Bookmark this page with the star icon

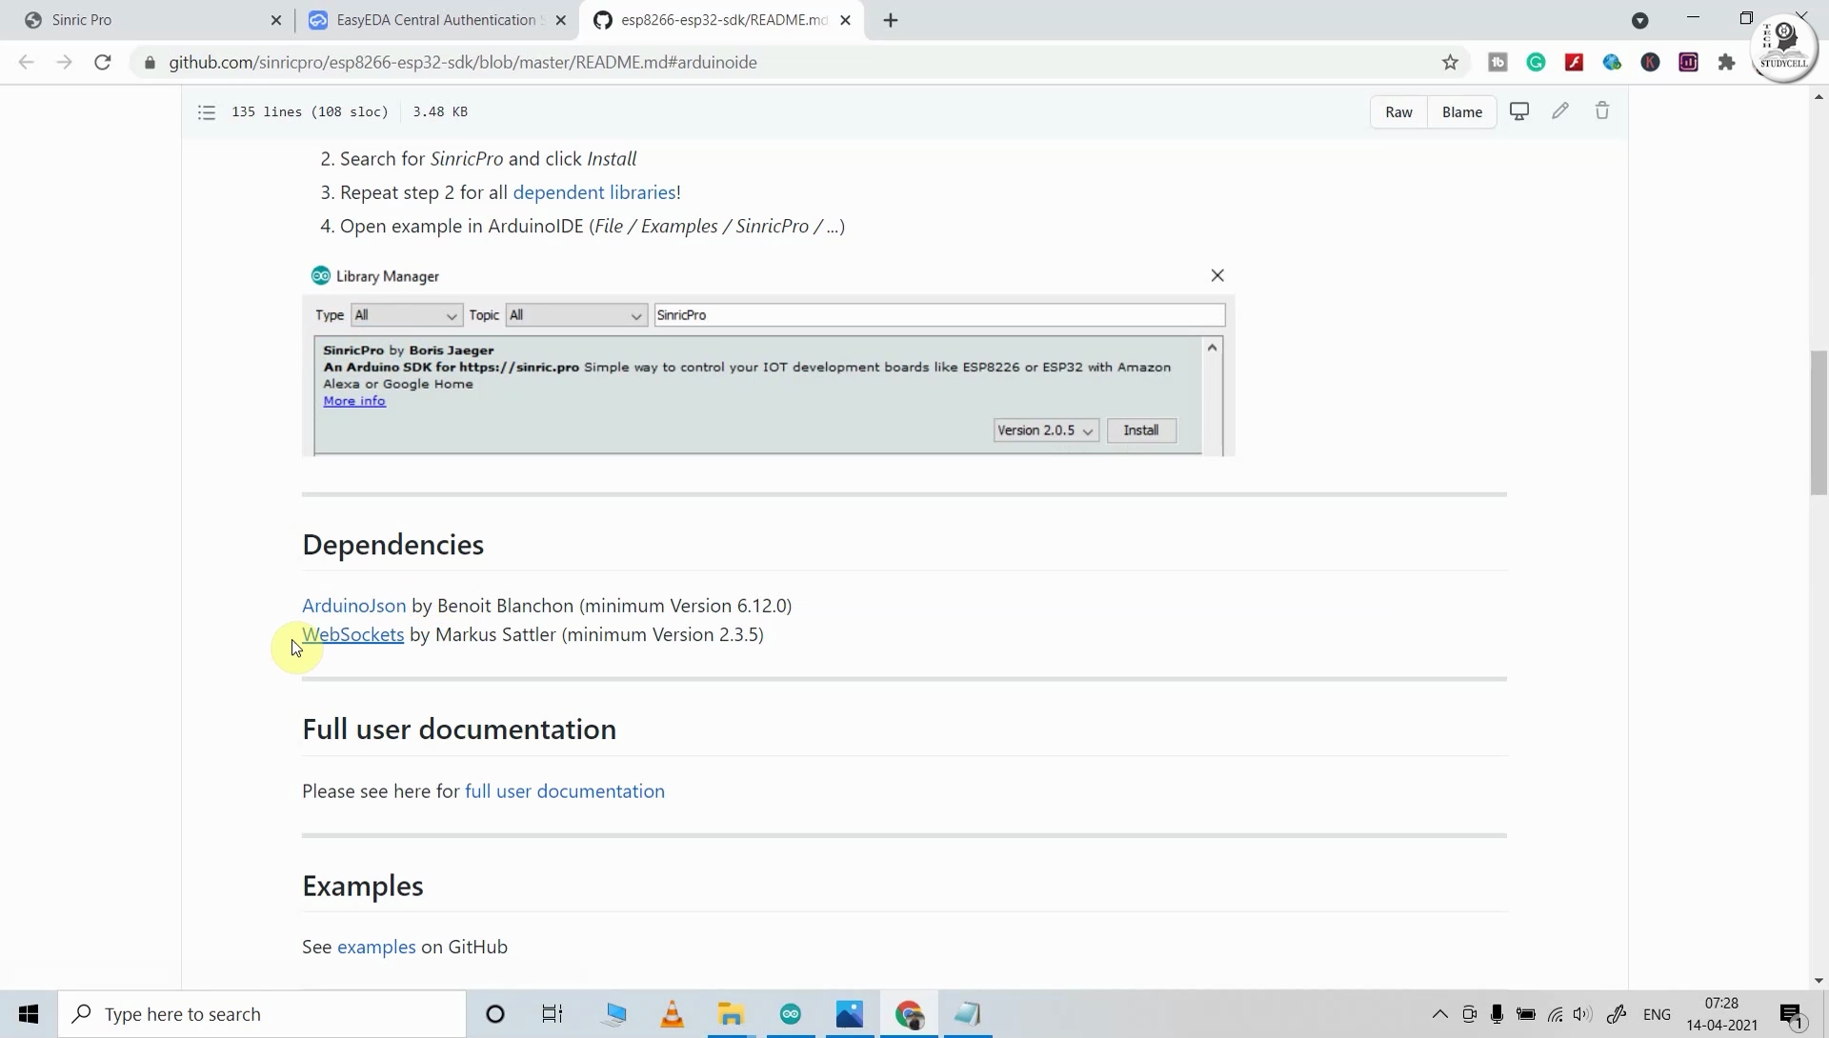point(1450,63)
